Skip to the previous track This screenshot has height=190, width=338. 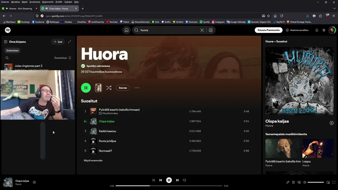click(161, 180)
